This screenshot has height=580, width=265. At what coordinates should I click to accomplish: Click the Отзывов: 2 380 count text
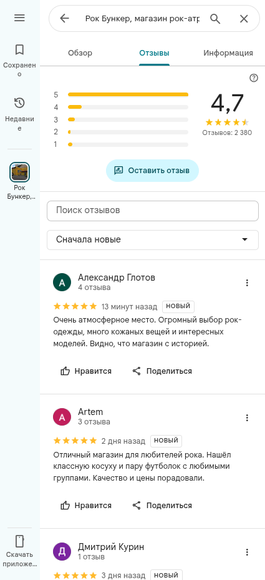227,132
